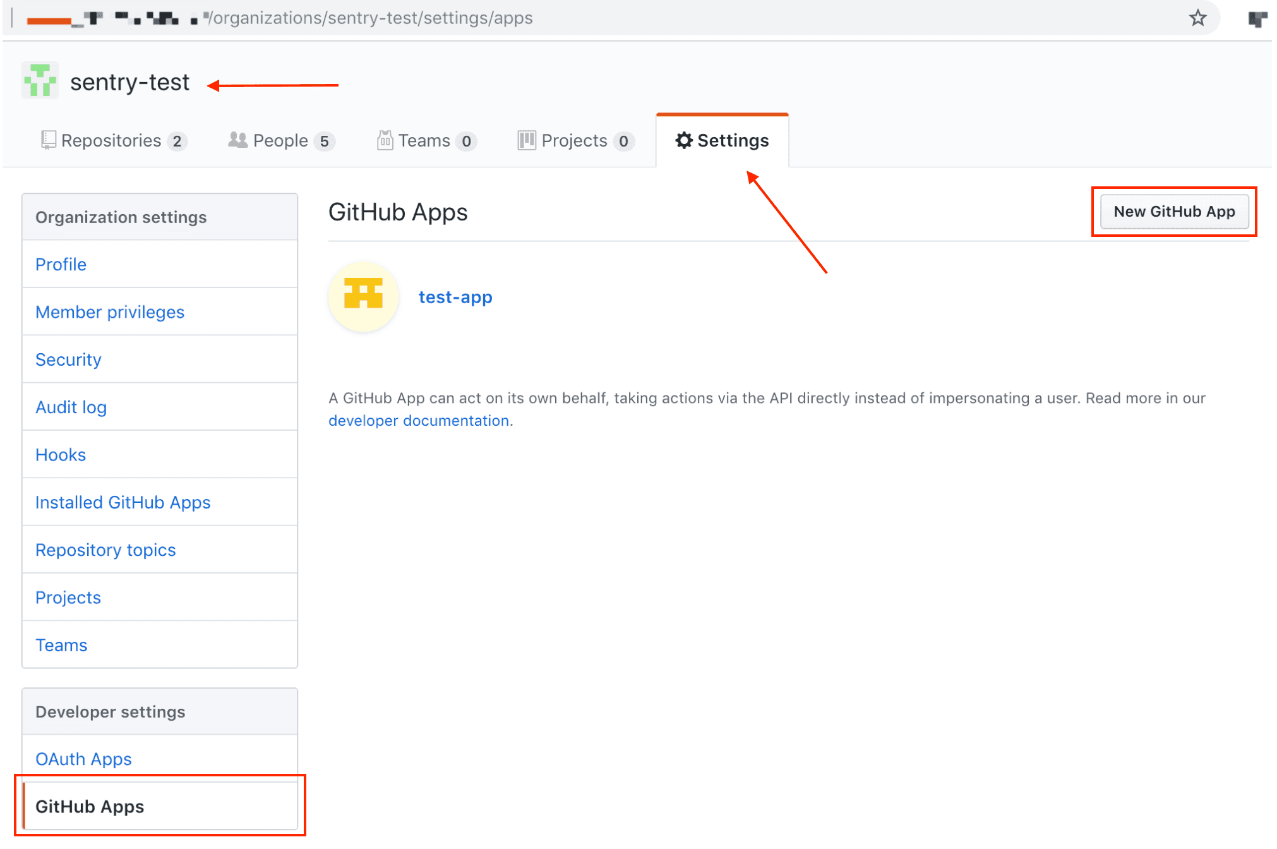Click the Settings gear icon
This screenshot has width=1277, height=849.
(685, 140)
